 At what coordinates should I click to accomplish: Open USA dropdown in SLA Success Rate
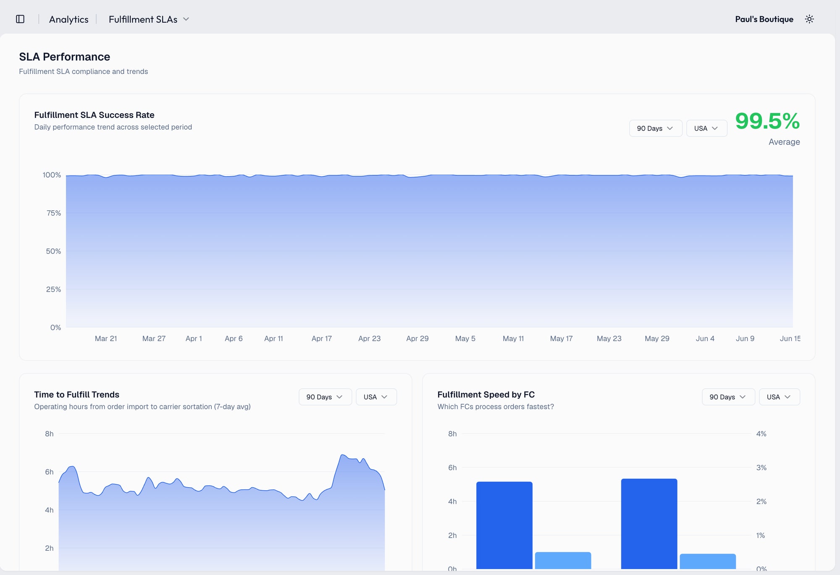[x=706, y=128]
